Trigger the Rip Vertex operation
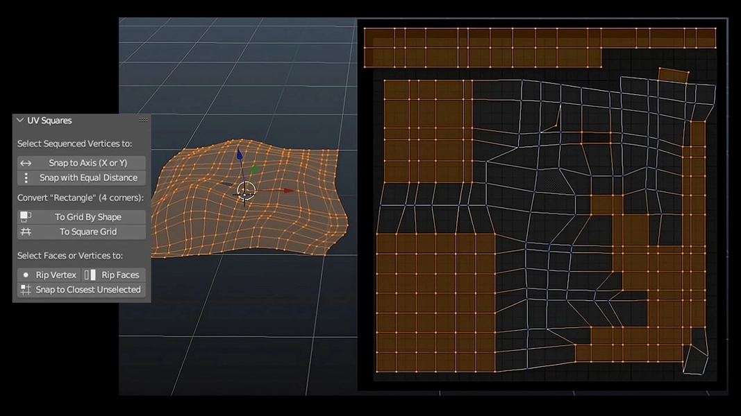The height and width of the screenshot is (416, 741). 56,275
